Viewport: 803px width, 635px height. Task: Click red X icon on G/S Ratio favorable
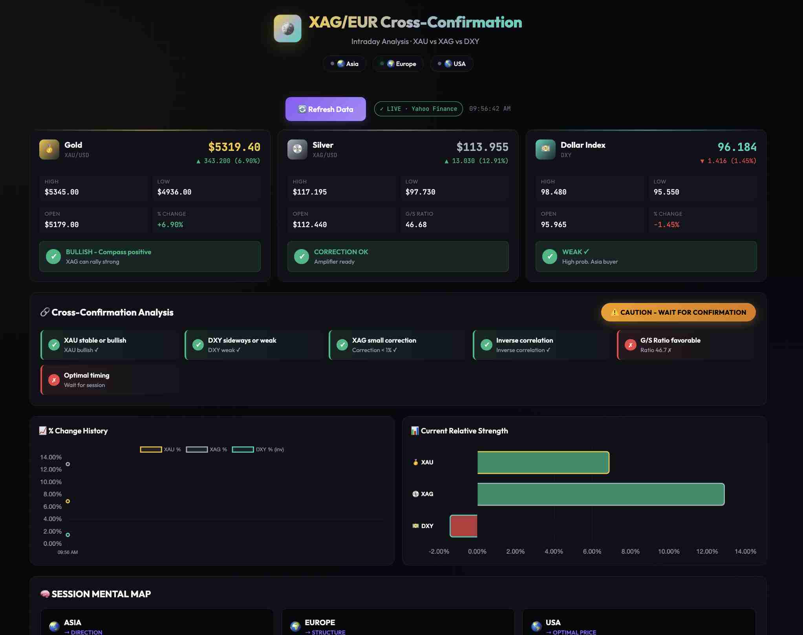pos(630,345)
